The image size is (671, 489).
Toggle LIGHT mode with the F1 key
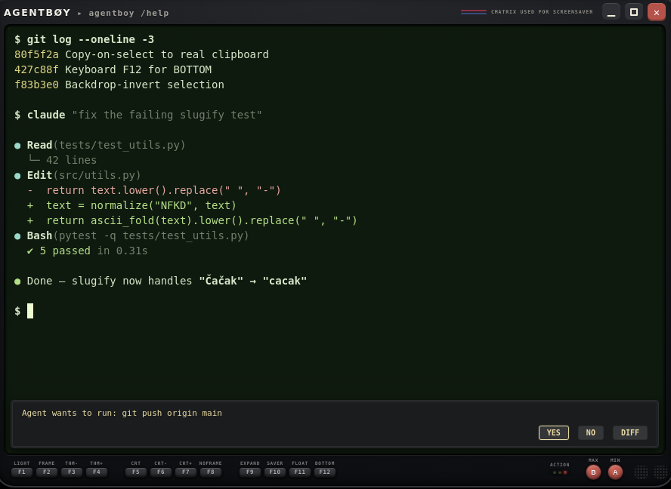coord(22,472)
